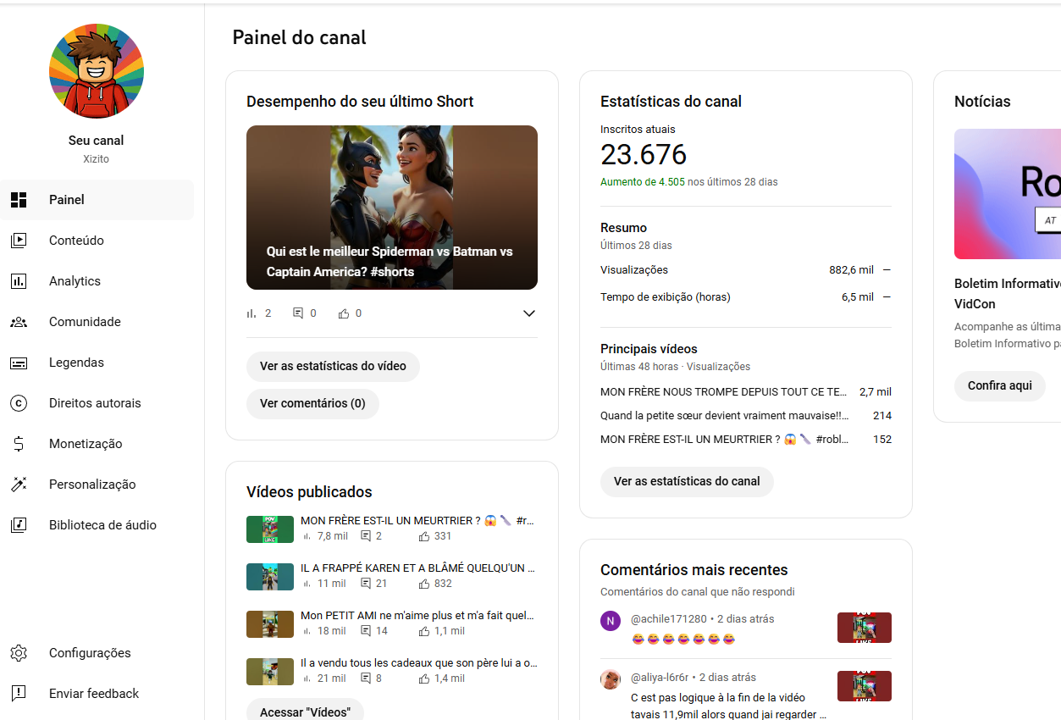1061x720 pixels.
Task: Open the Batman Short thumbnail
Action: coord(392,208)
